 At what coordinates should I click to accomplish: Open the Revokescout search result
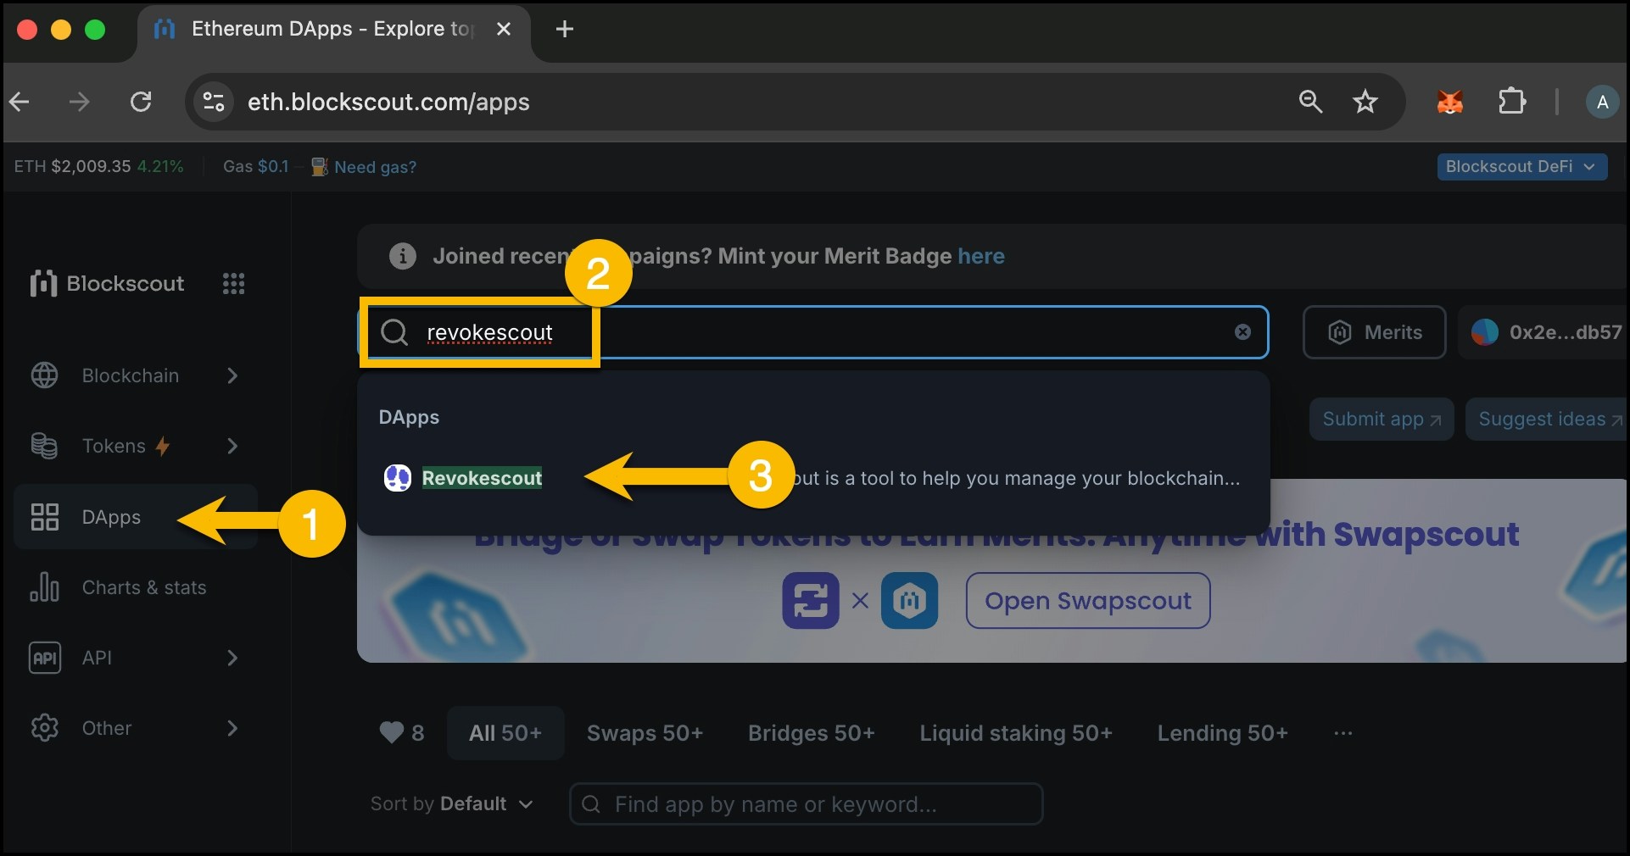click(813, 478)
